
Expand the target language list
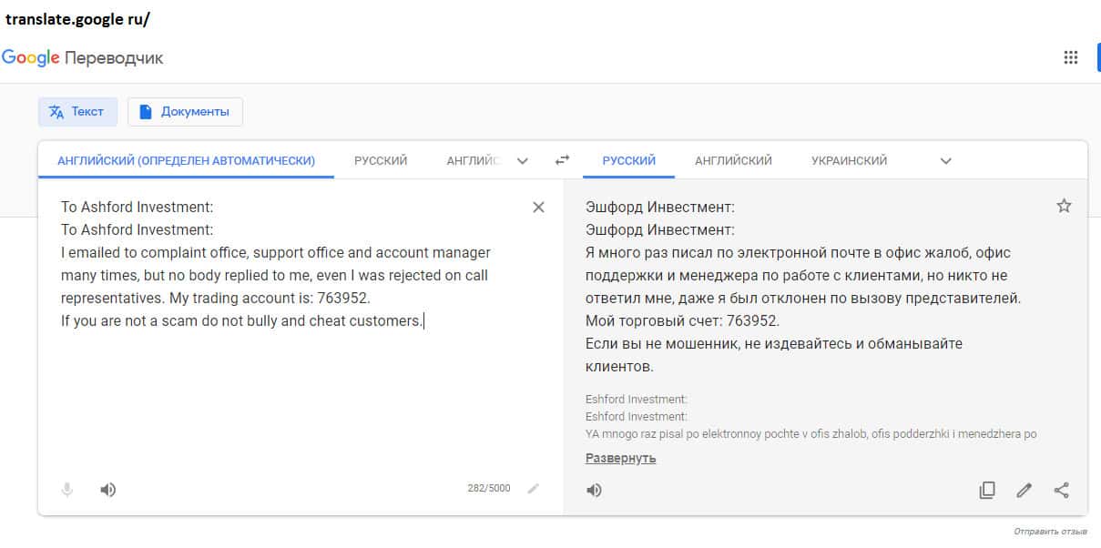click(x=945, y=161)
